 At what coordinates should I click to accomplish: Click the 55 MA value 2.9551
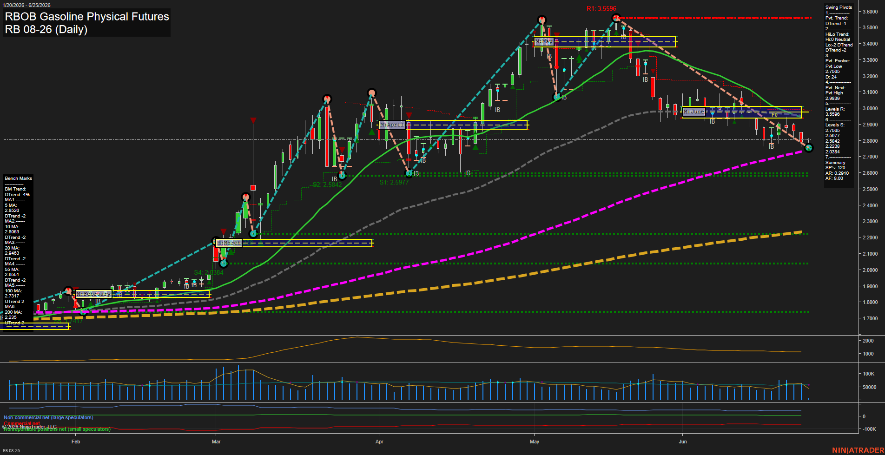click(x=12, y=275)
